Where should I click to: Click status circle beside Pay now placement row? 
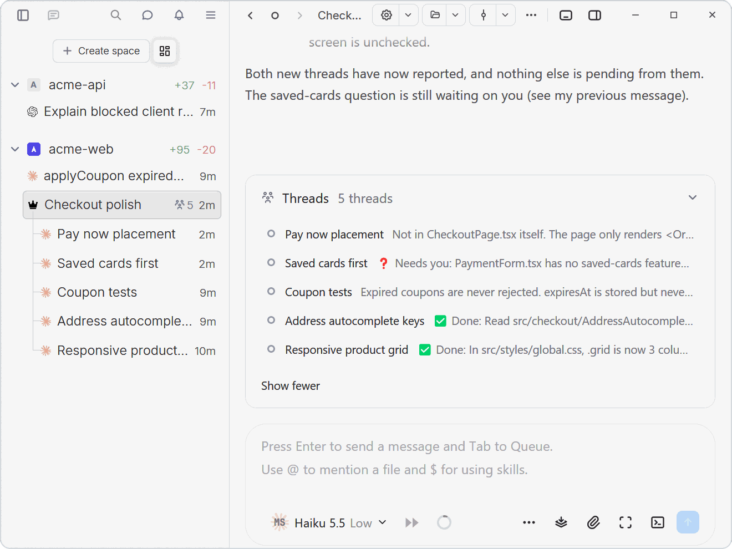[x=271, y=233]
